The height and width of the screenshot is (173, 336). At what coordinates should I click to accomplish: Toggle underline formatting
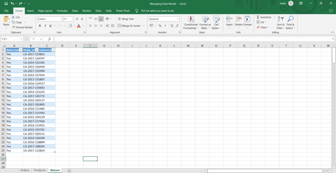click(x=51, y=26)
